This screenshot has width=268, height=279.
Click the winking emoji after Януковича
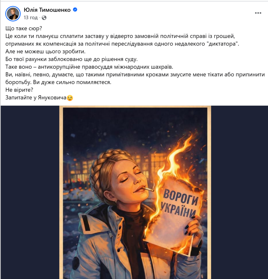tap(70, 98)
